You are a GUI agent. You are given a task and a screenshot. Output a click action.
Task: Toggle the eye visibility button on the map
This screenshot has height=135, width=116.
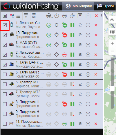pyautogui.click(x=112, y=20)
